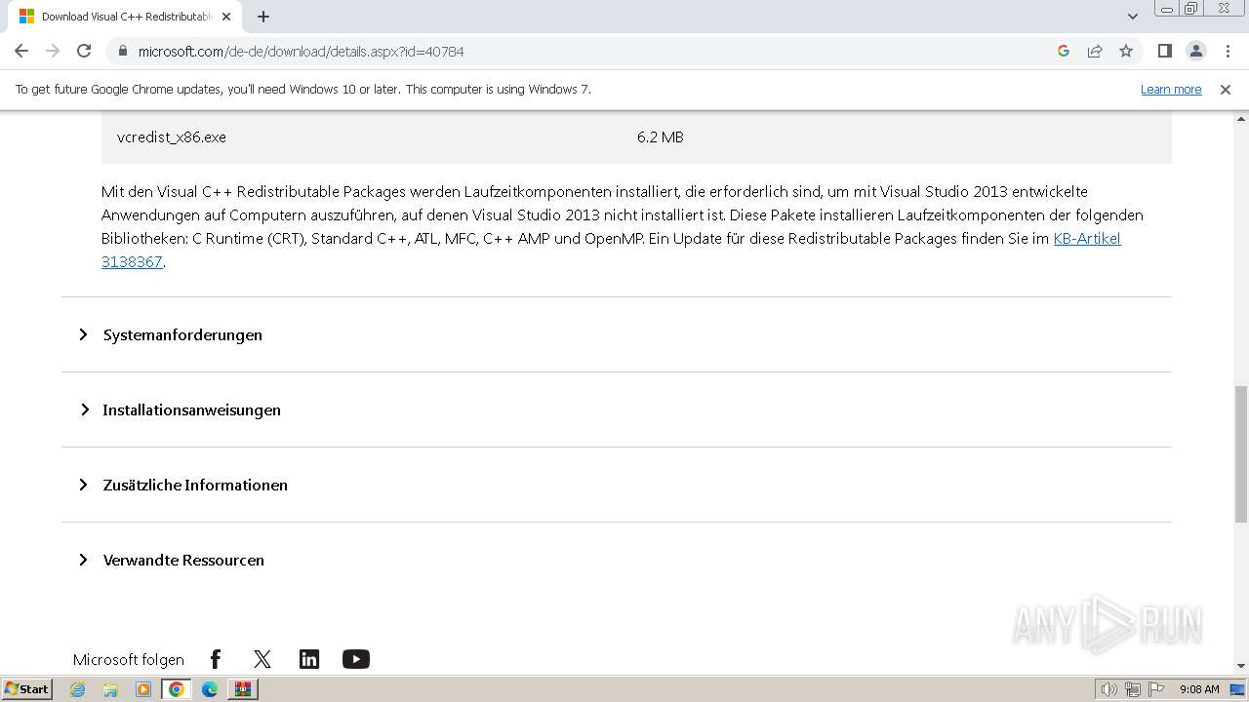Open the Action Center flag icon

pyautogui.click(x=1156, y=689)
